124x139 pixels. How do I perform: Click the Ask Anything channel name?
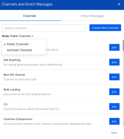coord(12,60)
